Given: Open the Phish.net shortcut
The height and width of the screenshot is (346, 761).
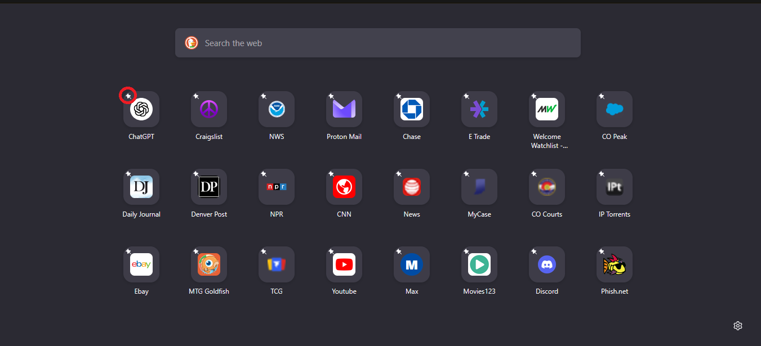Looking at the screenshot, I should pos(615,264).
